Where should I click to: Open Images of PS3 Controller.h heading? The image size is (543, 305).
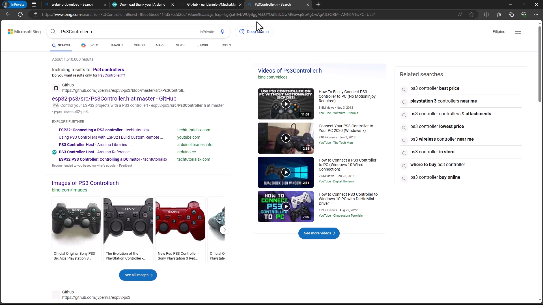[85, 183]
